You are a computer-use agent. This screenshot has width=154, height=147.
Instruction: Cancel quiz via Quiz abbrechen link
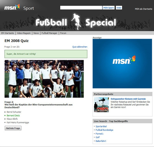click(80, 47)
